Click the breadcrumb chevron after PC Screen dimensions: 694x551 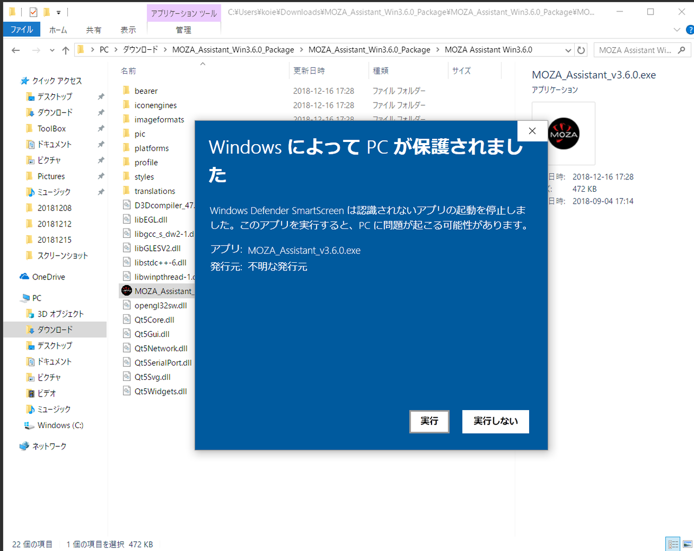coord(116,50)
